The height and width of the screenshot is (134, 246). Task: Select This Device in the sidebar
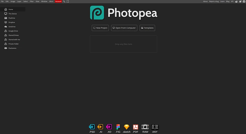13,14
